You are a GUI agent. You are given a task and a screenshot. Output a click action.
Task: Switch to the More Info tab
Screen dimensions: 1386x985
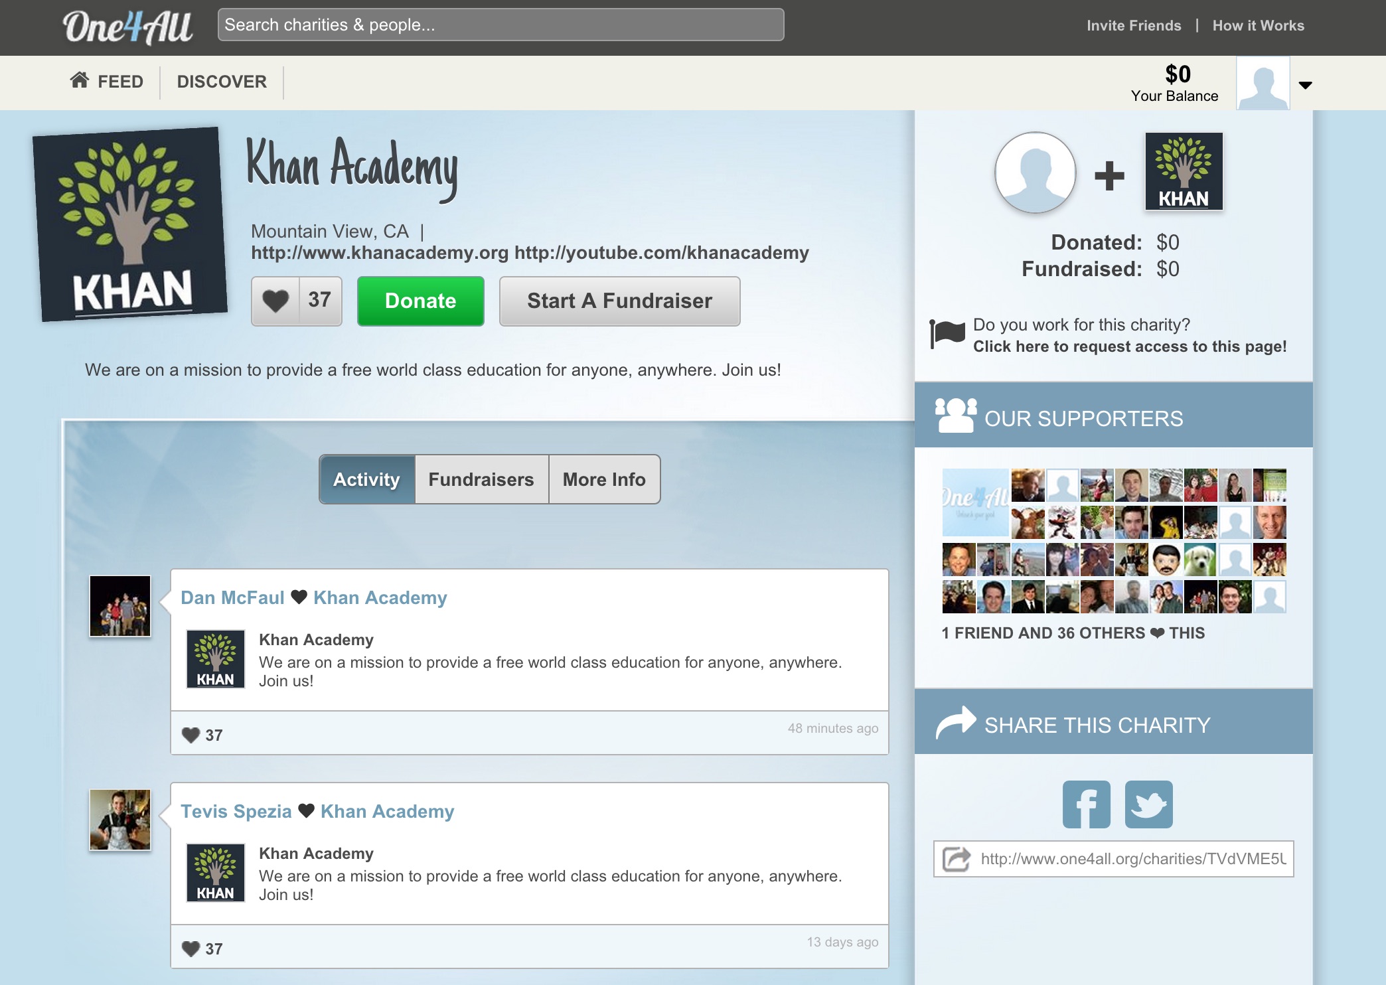point(604,479)
